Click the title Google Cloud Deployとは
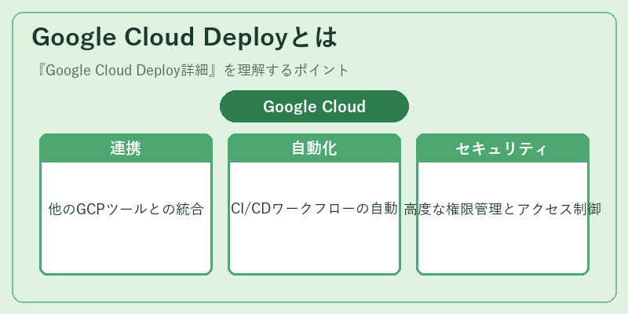This screenshot has height=314, width=628. [184, 38]
